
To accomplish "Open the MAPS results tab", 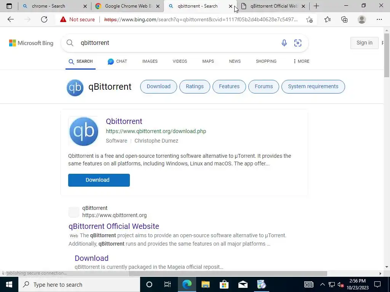I will 208,61.
